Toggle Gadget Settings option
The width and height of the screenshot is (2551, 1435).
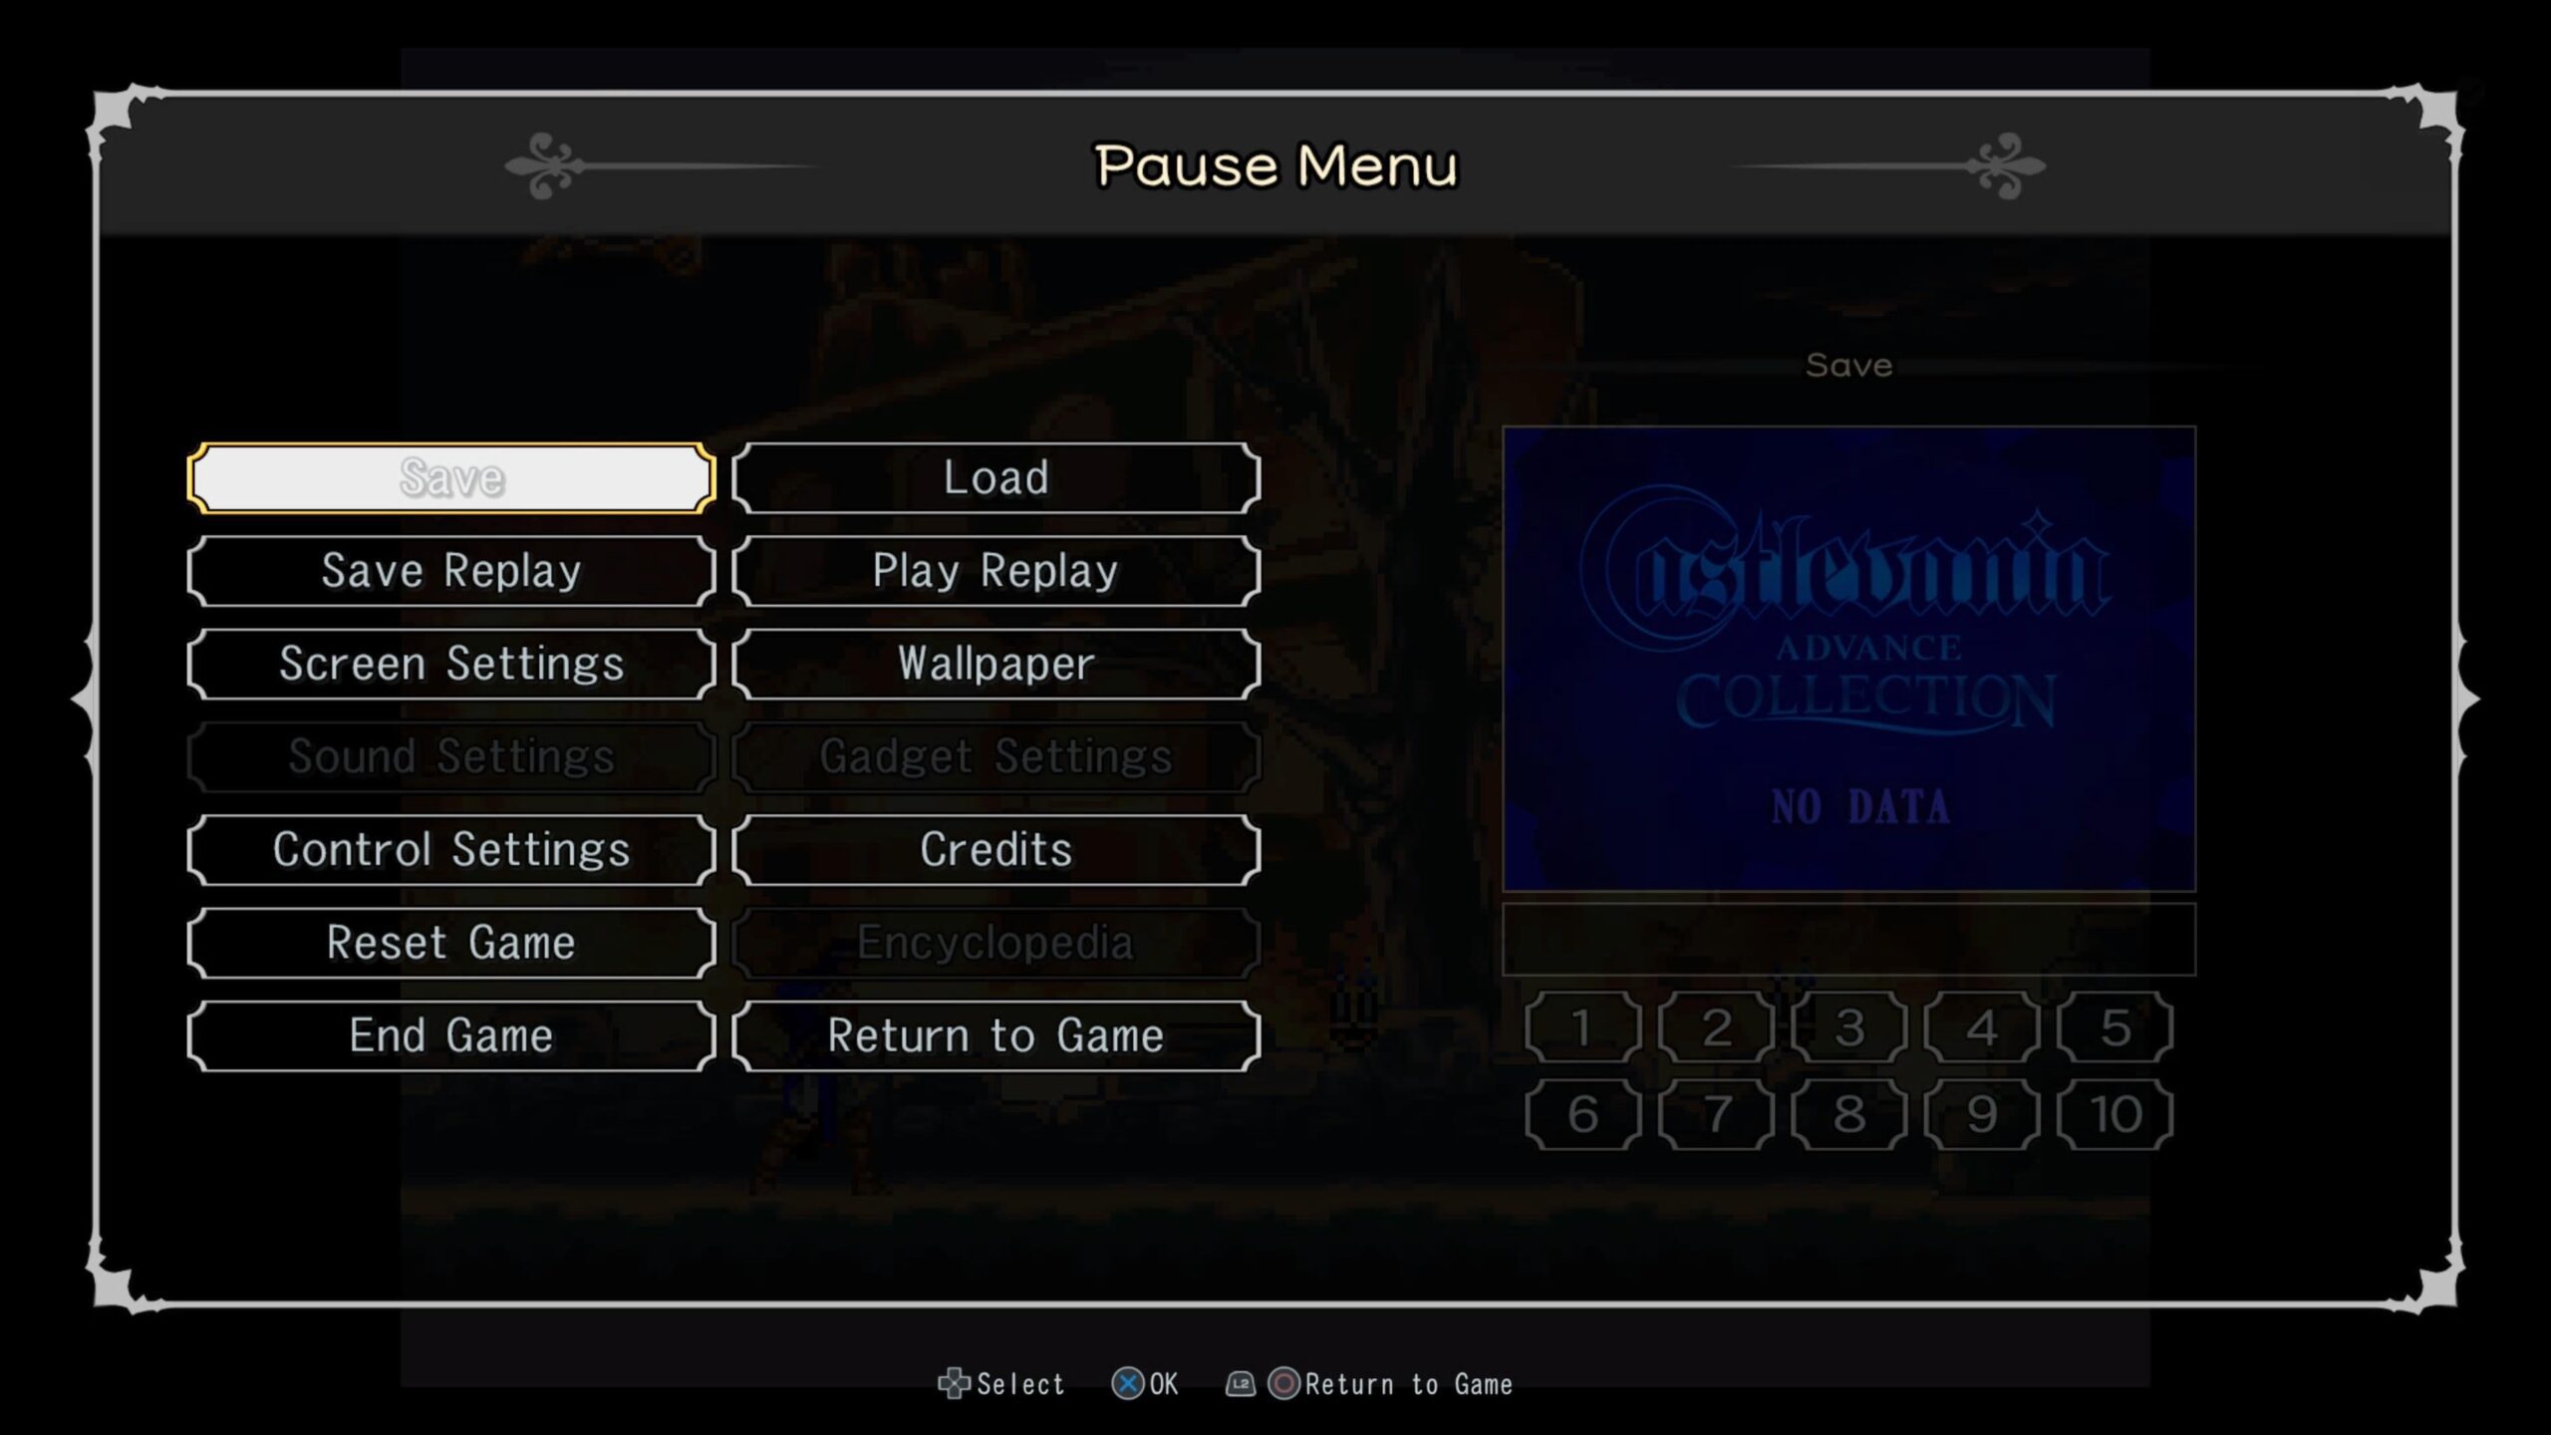(x=995, y=757)
